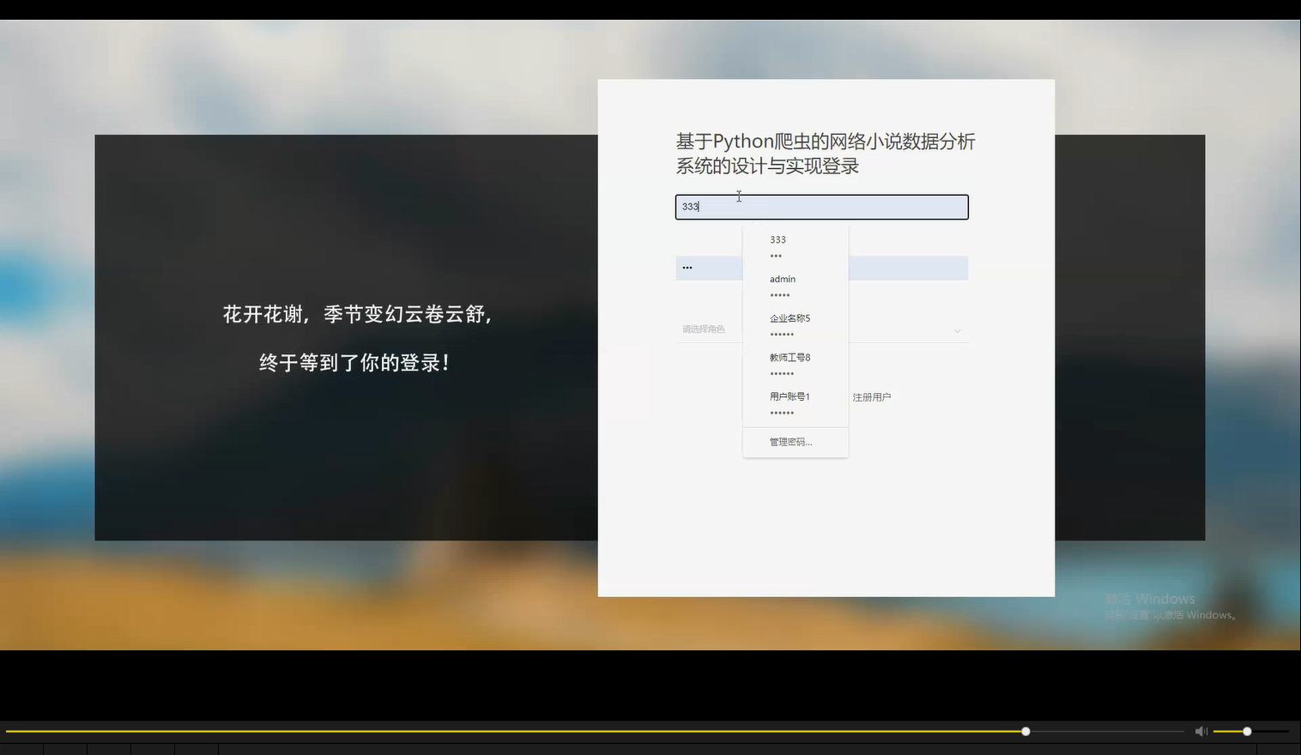Expand the role selector chevron arrow
The image size is (1301, 755).
click(957, 330)
